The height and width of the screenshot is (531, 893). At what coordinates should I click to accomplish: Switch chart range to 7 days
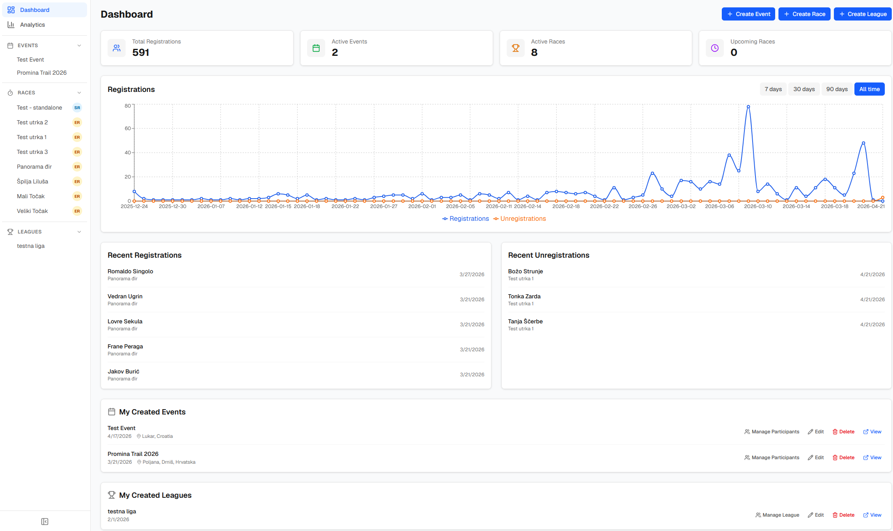pos(773,89)
